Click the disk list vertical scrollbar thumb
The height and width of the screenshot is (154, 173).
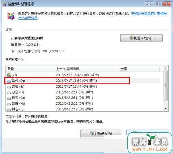tap(166, 86)
